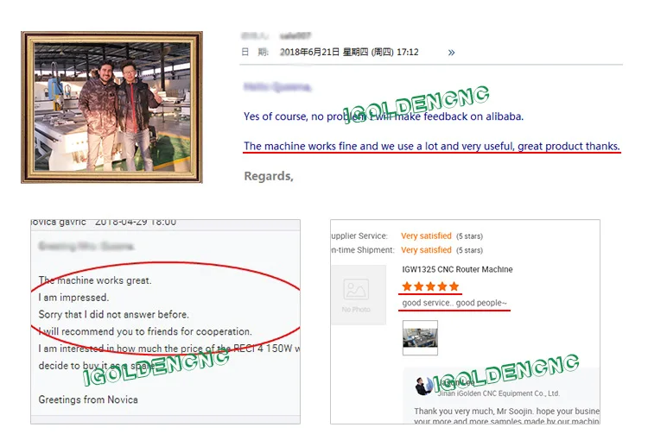Screen dimensions: 648x440
Task: Open the framed photo of two men
Action: [111, 107]
